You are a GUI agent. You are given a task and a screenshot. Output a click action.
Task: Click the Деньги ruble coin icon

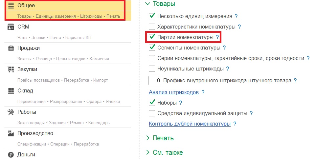pyautogui.click(x=11, y=155)
